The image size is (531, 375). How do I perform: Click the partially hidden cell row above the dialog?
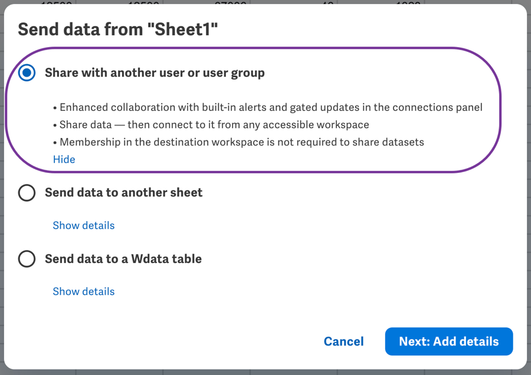pyautogui.click(x=265, y=2)
